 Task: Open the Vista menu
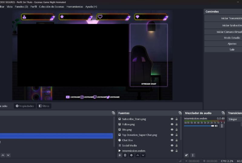click(x=10, y=7)
